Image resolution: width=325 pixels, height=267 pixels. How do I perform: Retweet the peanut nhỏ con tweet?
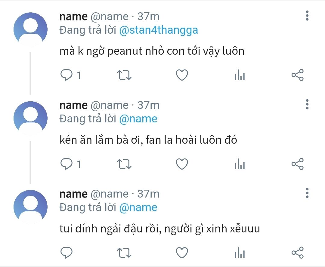124,75
